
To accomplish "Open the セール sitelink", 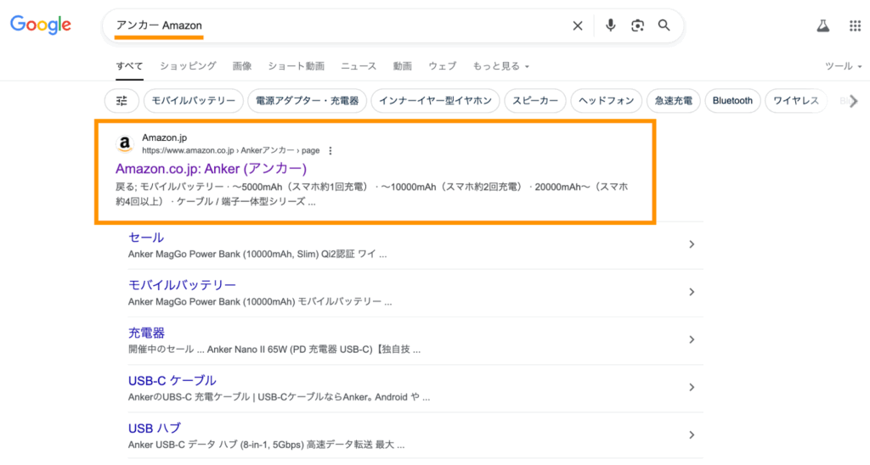I will [x=146, y=238].
